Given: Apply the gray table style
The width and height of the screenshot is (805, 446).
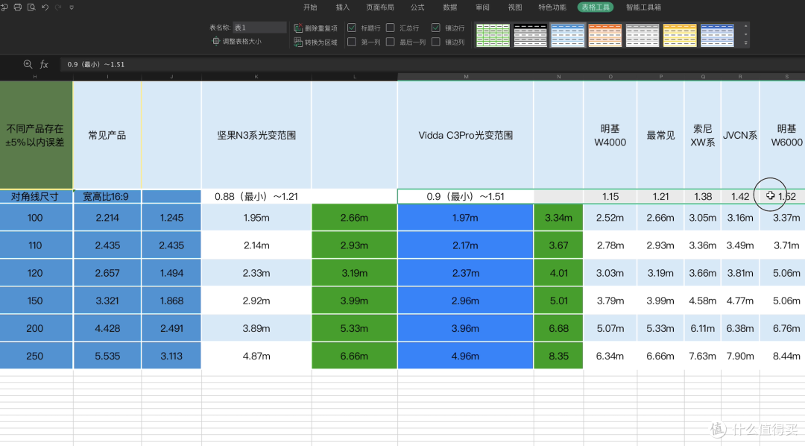Looking at the screenshot, I should coord(643,36).
